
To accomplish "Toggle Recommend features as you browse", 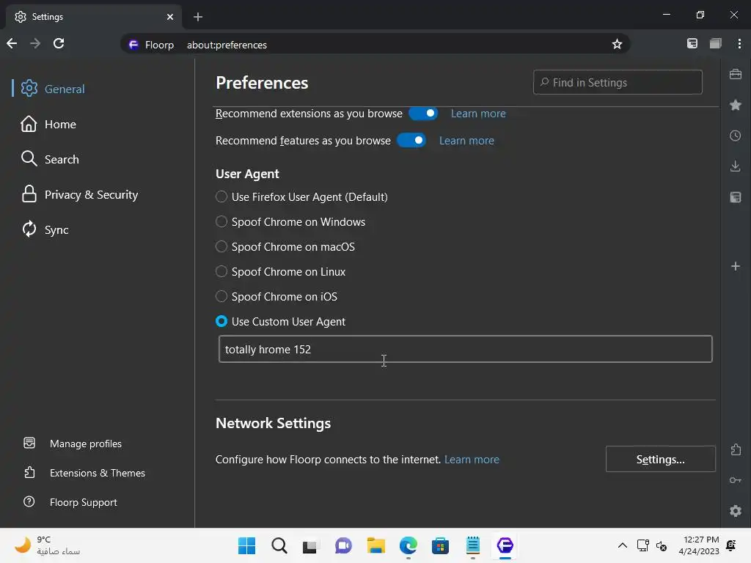I will (411, 140).
